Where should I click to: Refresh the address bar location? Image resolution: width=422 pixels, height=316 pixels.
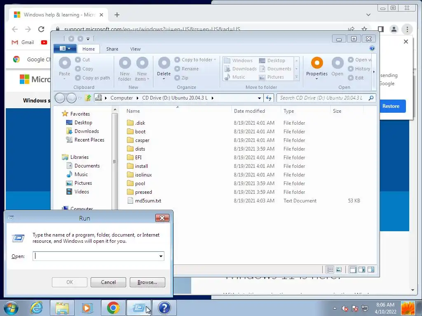tap(269, 98)
